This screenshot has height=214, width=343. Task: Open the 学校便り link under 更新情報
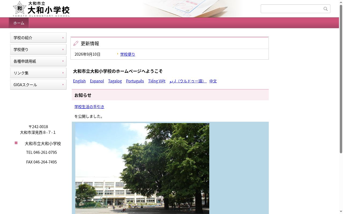point(128,54)
